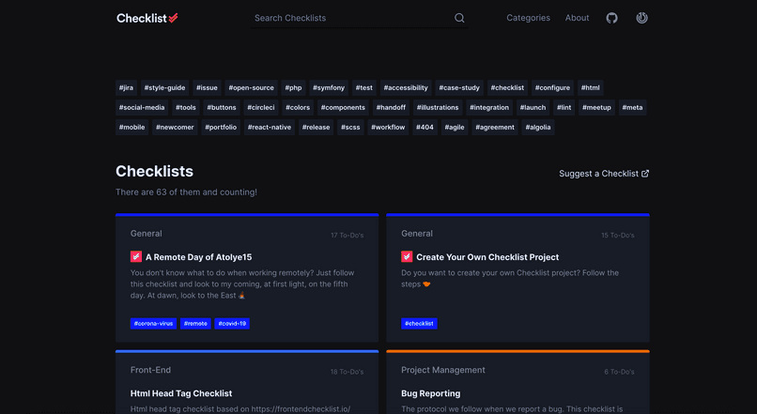Toggle the dark mode power icon

point(641,18)
